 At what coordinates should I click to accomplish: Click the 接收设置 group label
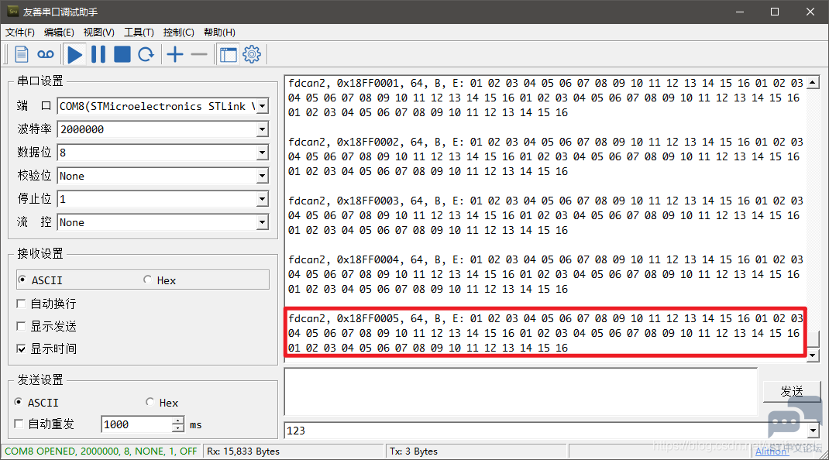tap(40, 254)
